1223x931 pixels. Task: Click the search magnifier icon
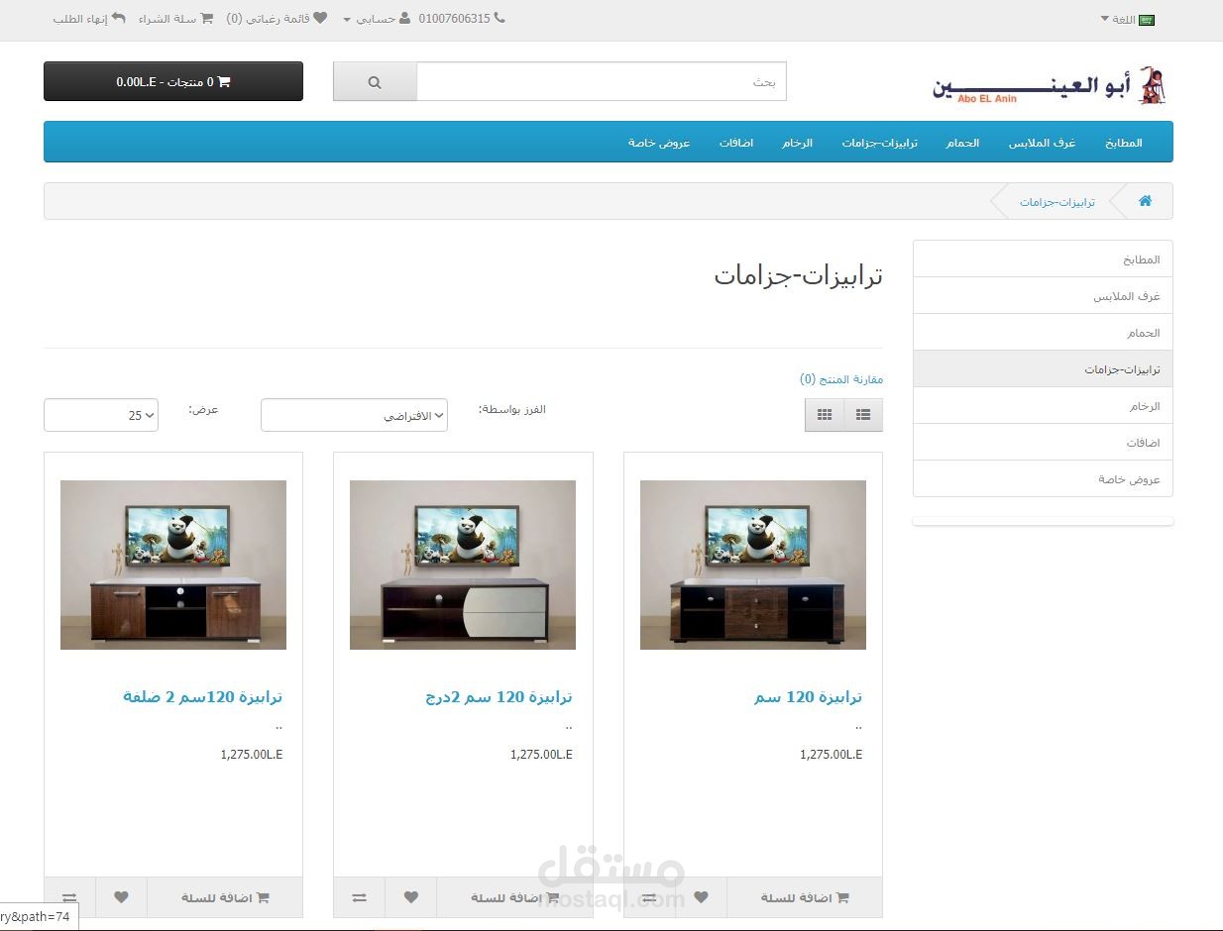[x=374, y=80]
